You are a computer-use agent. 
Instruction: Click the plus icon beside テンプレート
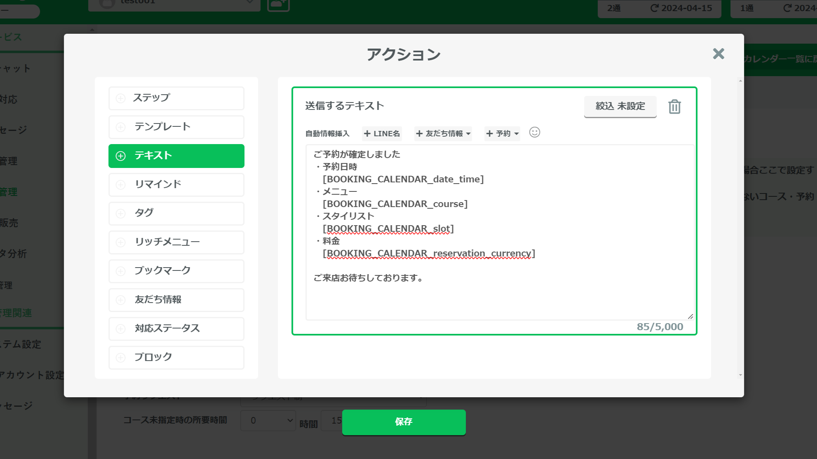120,127
